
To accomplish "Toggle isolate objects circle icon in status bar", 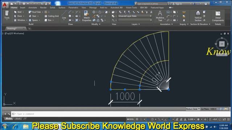I will coord(220,120).
